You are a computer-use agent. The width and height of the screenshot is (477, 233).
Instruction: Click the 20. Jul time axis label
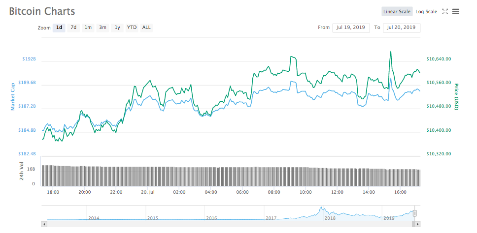point(148,192)
